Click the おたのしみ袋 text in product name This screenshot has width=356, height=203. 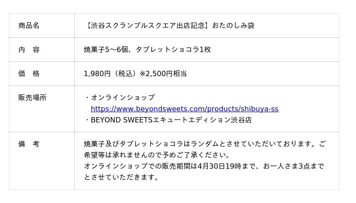pos(233,26)
